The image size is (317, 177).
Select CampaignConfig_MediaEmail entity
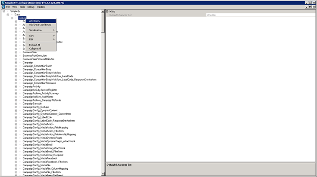38,145
